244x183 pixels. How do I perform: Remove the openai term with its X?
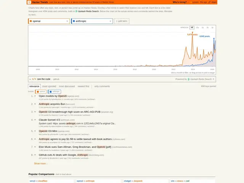point(67,21)
